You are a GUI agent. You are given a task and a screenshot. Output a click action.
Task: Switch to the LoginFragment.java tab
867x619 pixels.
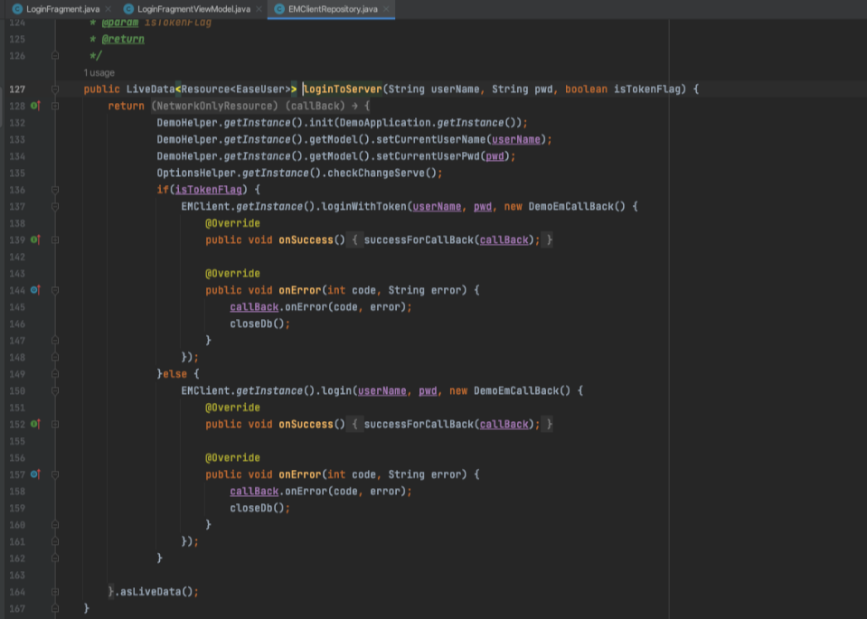(x=62, y=9)
